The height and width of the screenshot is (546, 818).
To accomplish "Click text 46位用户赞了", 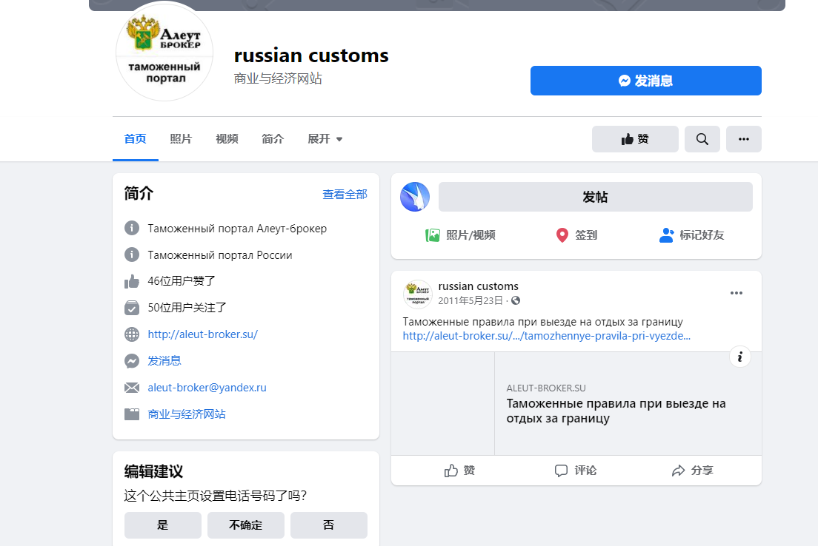I will pos(182,281).
